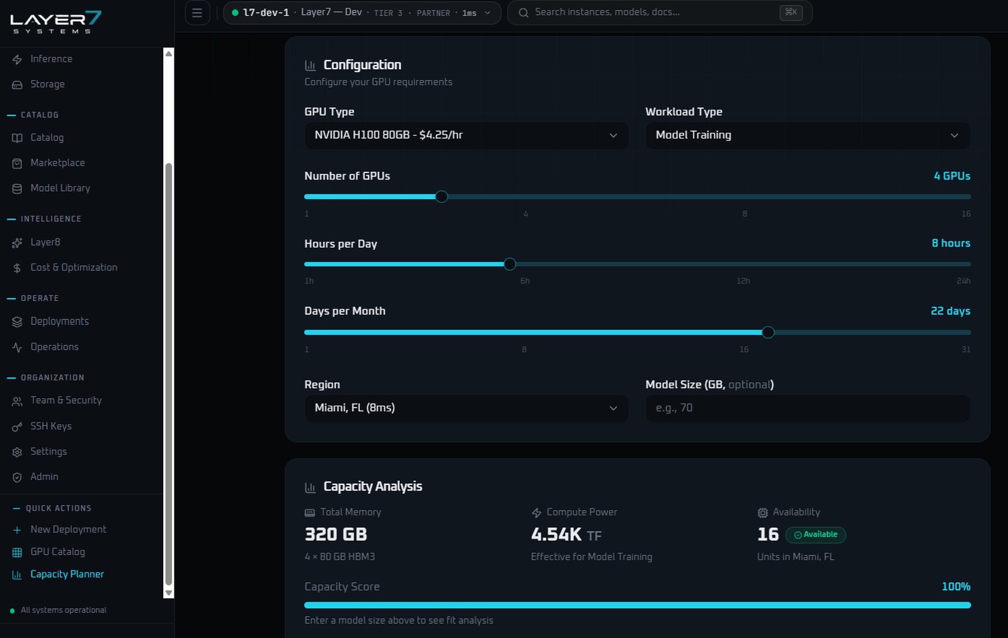Click the 22 days value label
1008x638 pixels.
pos(950,311)
